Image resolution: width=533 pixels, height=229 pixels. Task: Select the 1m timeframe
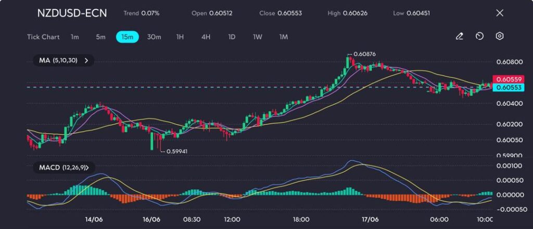[75, 37]
